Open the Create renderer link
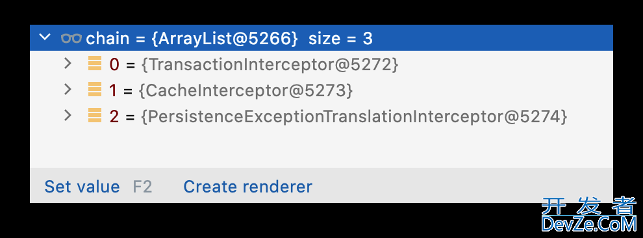Viewport: 643px width, 238px height. pyautogui.click(x=247, y=187)
